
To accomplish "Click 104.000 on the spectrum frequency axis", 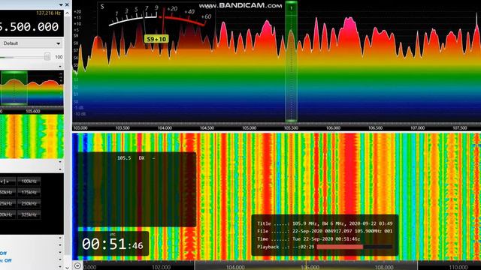I will tap(165, 128).
